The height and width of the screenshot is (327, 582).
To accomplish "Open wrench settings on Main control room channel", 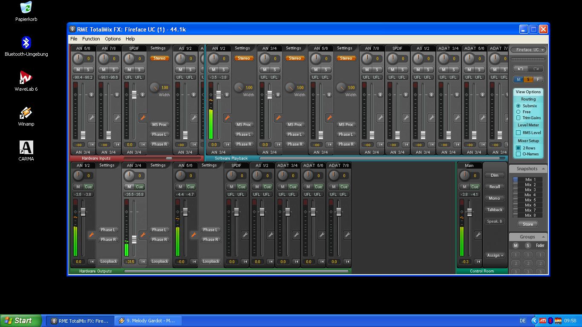I will [x=478, y=235].
